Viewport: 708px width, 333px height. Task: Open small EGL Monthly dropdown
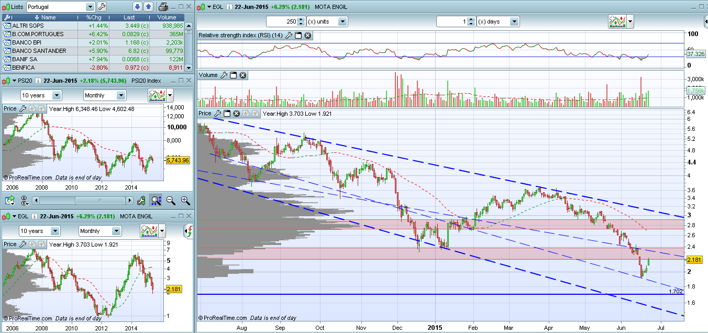pos(117,231)
